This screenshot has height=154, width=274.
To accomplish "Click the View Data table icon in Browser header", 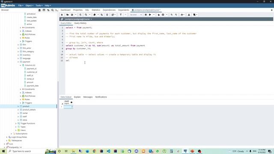I will point(44,10).
